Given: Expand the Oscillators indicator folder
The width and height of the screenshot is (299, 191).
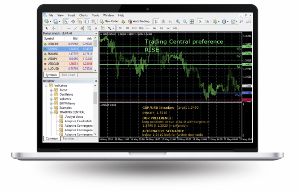Looking at the screenshot, I should [51, 94].
